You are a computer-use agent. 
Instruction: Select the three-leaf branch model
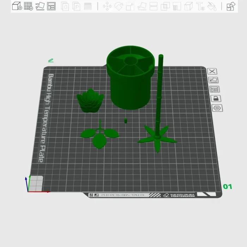[100, 134]
